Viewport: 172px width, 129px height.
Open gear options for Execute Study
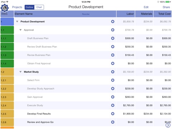click(x=113, y=105)
